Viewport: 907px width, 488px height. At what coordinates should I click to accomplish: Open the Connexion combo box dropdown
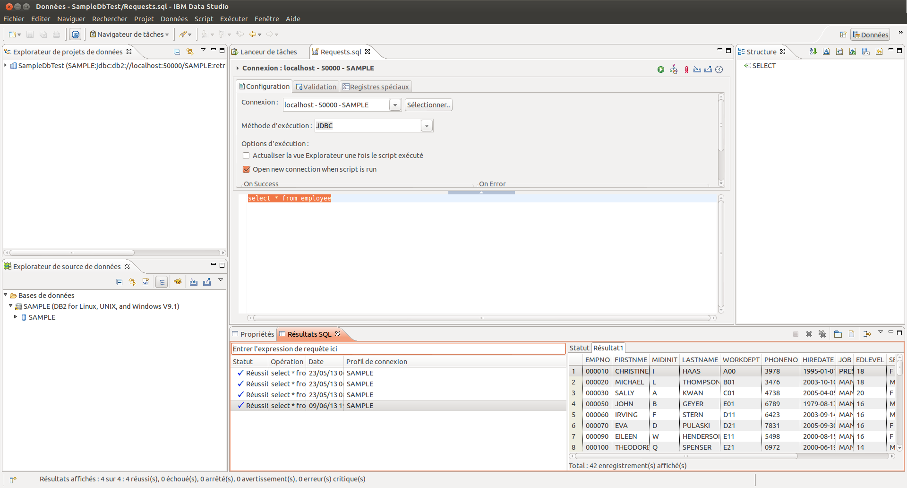[x=395, y=105]
